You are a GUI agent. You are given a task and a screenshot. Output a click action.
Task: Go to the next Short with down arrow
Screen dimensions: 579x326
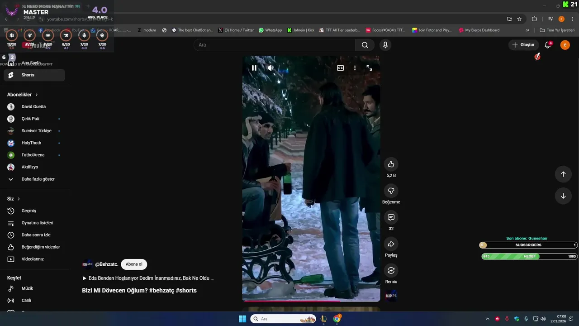click(x=563, y=196)
